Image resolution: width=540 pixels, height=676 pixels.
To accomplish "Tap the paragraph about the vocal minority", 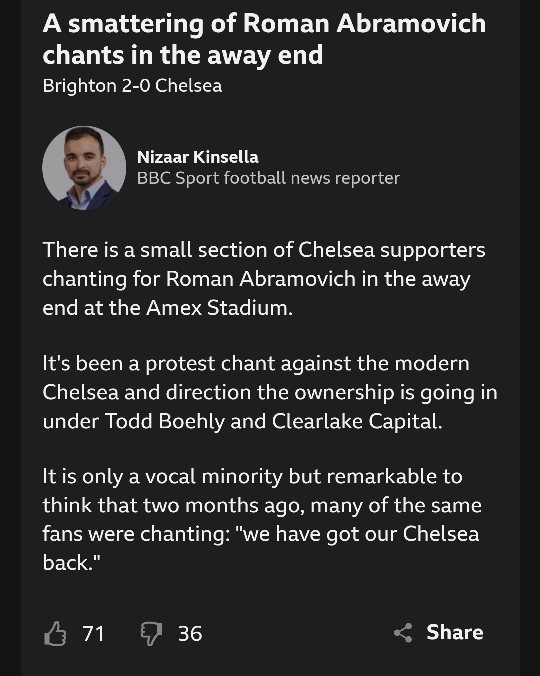I will (262, 519).
